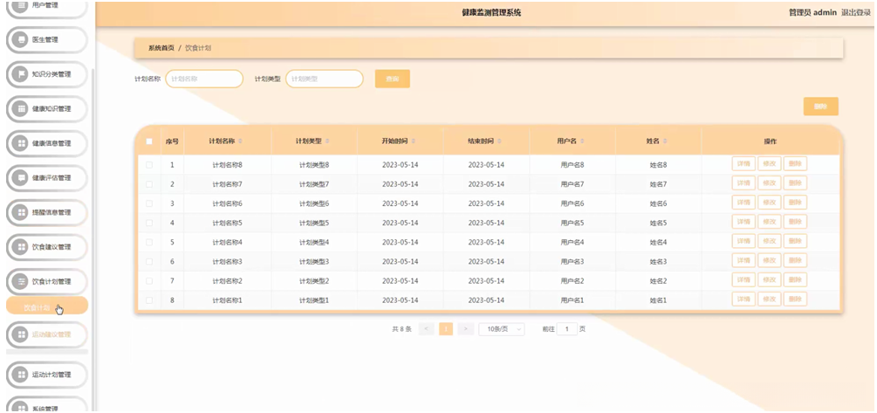The width and height of the screenshot is (877, 413).
Task: Check the box for row 计划名称5
Action: click(149, 223)
